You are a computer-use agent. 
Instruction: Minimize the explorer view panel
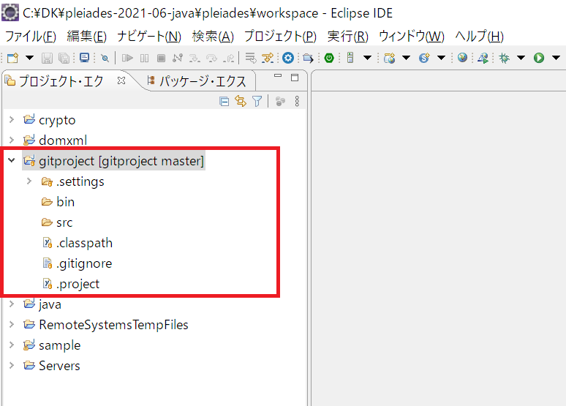[x=278, y=76]
